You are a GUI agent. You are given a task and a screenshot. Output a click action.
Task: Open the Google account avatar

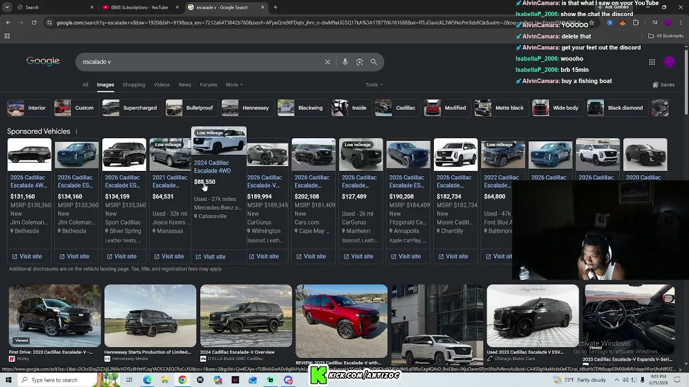click(669, 62)
